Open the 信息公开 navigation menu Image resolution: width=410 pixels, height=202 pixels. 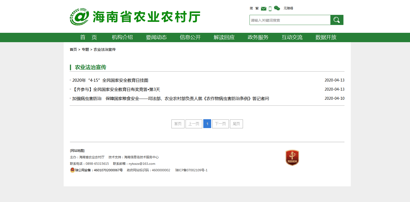click(x=190, y=37)
